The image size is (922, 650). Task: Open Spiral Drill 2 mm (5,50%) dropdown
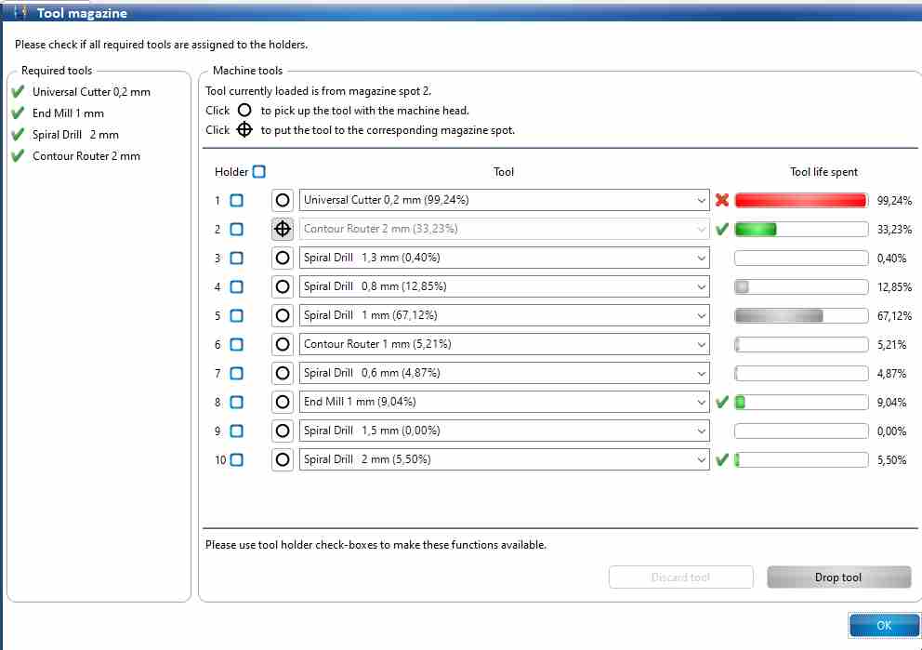504,459
